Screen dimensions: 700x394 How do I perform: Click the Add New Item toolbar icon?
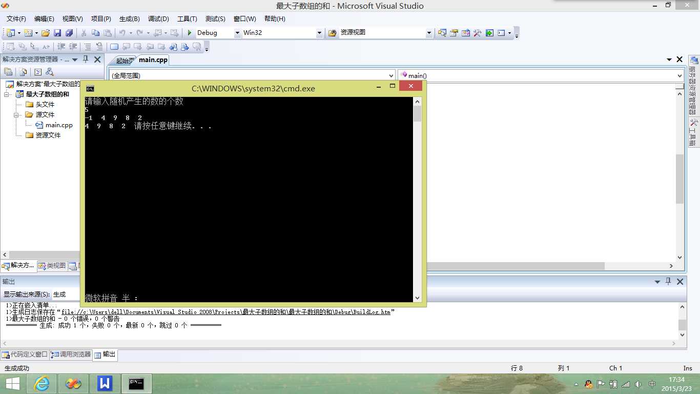(x=28, y=33)
